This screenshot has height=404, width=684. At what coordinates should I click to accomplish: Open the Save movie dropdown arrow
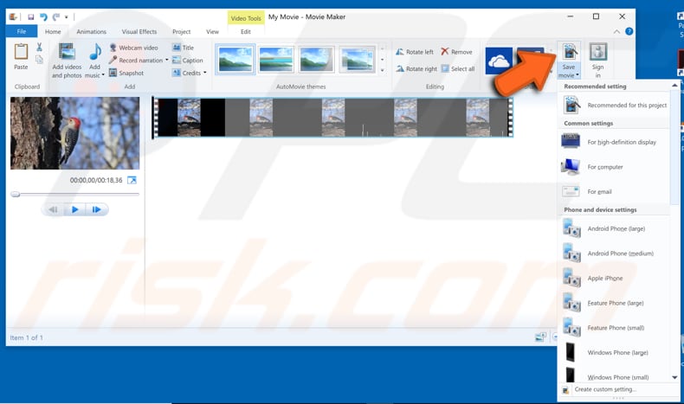578,75
